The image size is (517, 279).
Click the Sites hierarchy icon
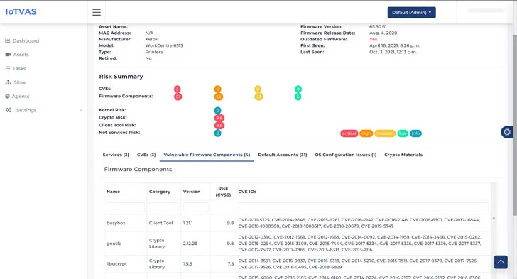click(9, 82)
